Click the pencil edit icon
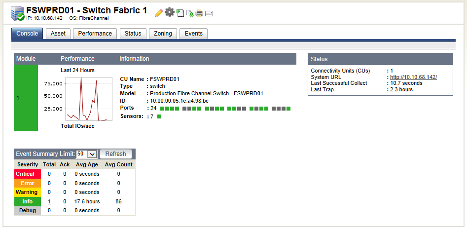This screenshot has width=467, height=230. tap(159, 13)
